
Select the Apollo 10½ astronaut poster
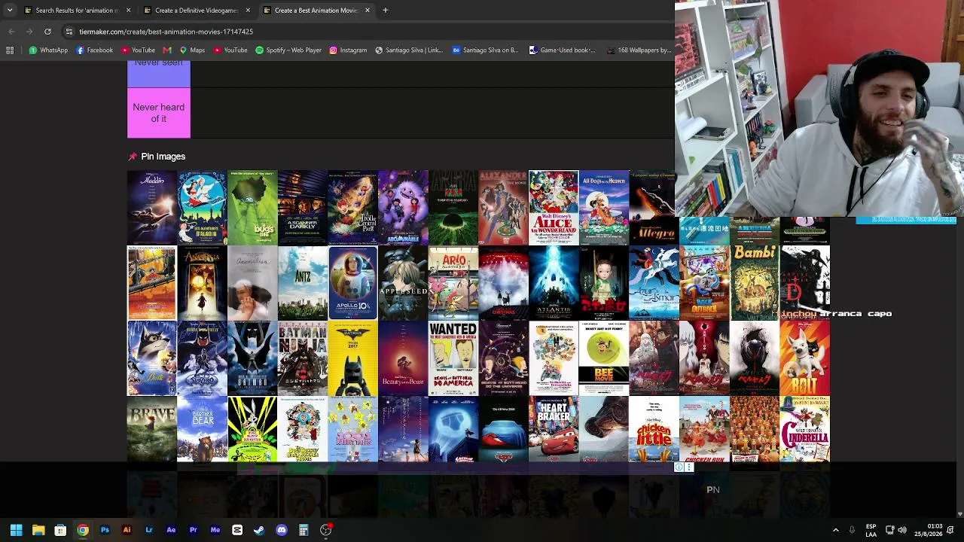352,283
